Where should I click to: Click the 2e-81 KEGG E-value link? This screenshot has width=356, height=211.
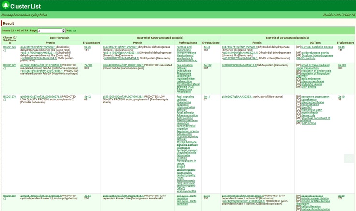[x=207, y=196]
